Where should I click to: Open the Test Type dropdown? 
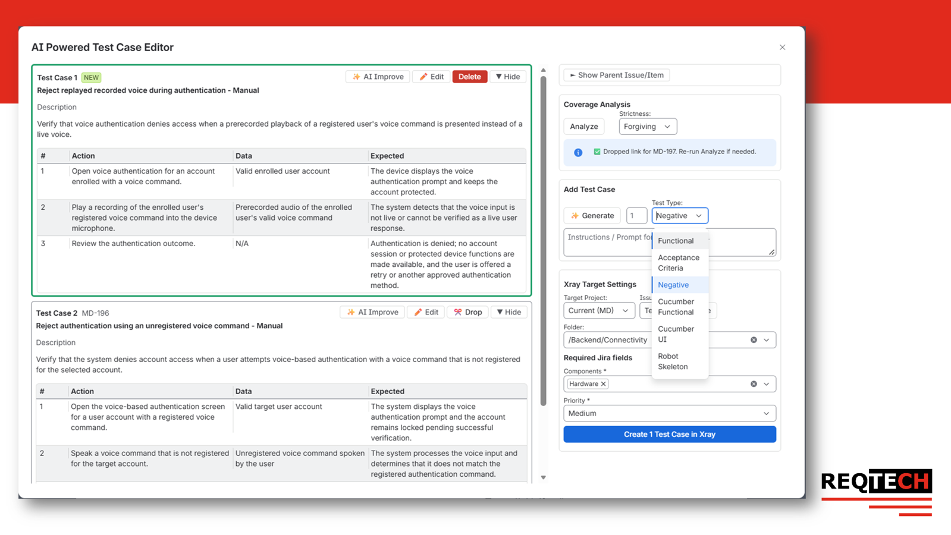point(680,216)
